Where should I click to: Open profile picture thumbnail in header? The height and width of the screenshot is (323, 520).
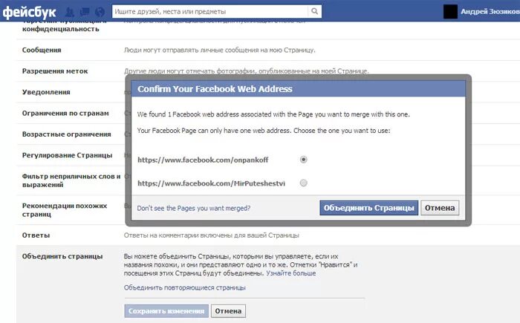pos(450,12)
